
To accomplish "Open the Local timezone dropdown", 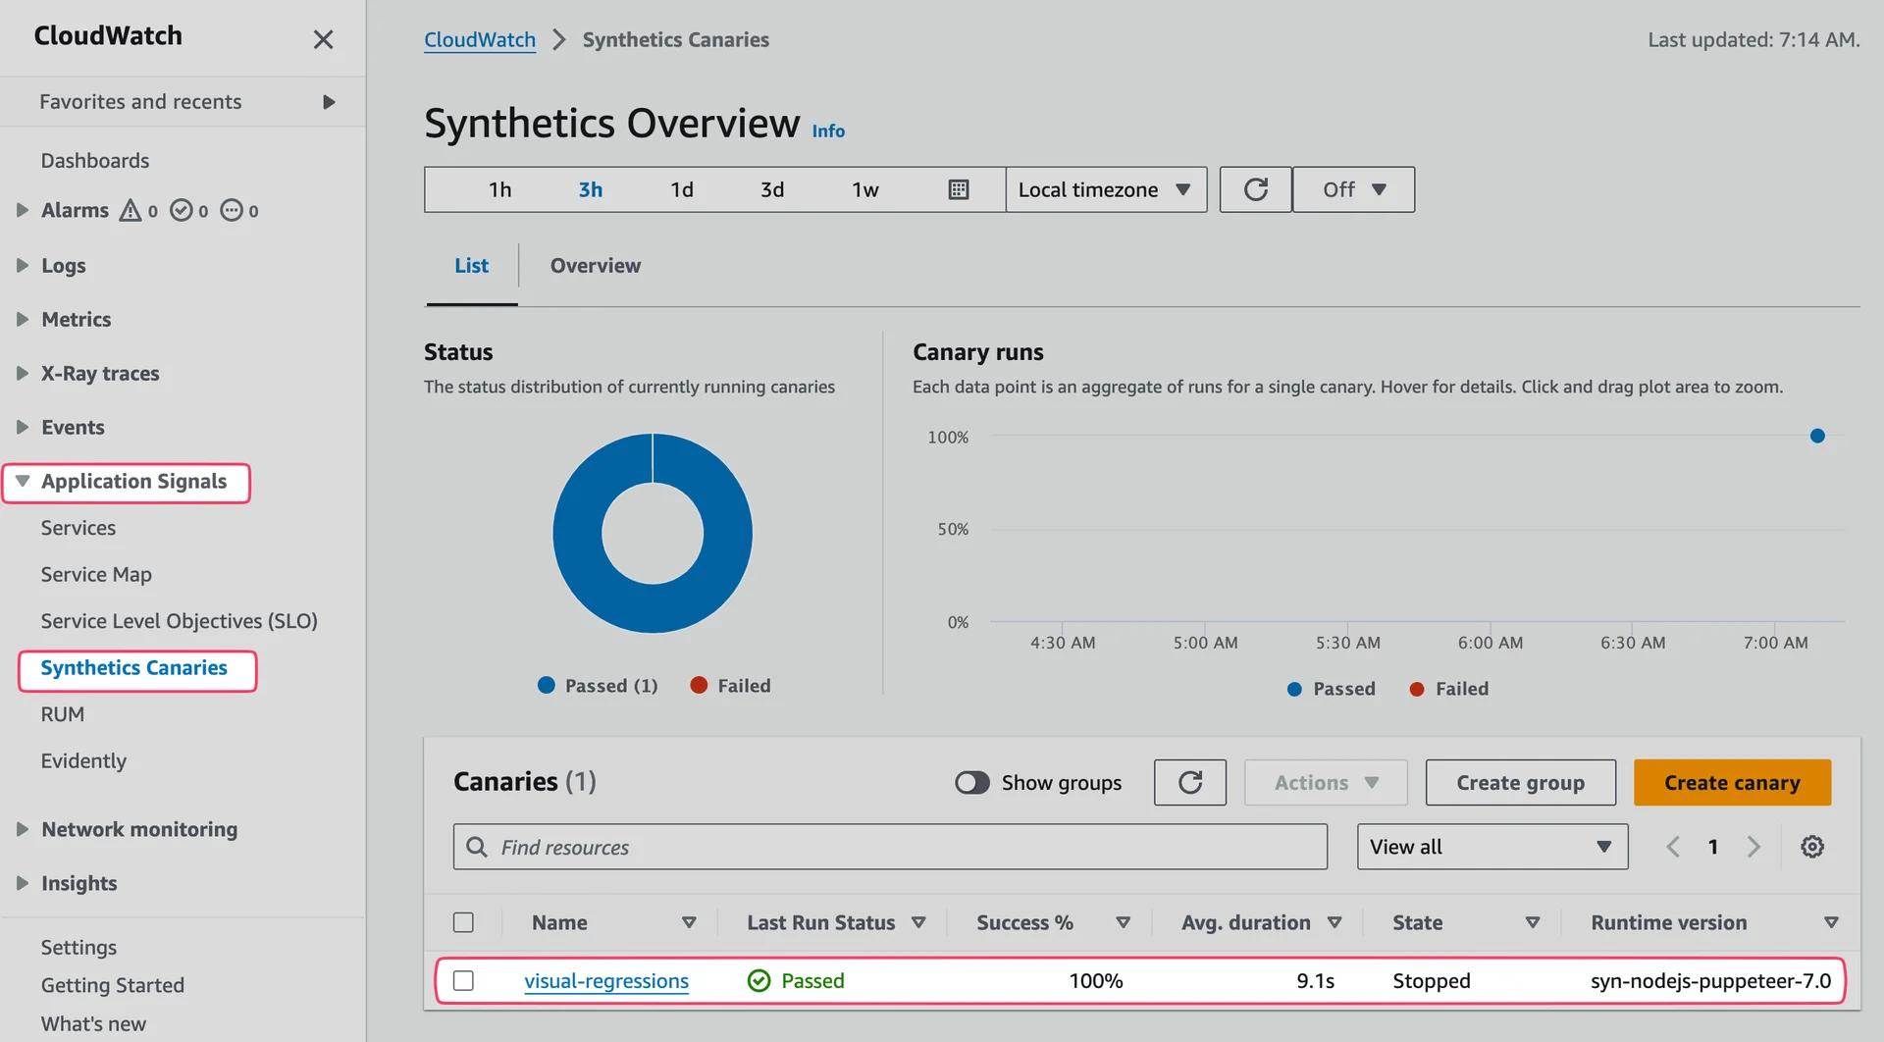I will point(1106,189).
